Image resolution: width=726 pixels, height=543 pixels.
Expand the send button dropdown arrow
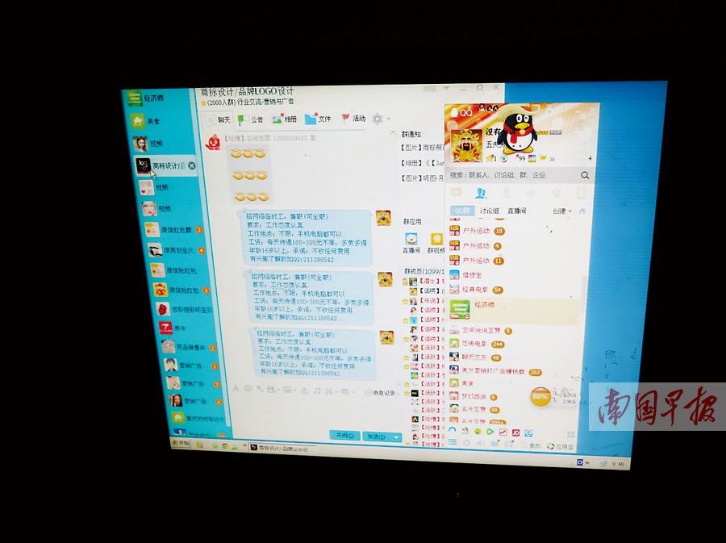pos(396,436)
